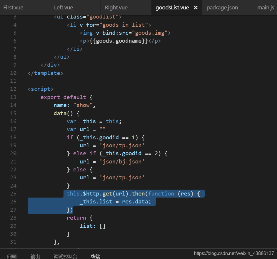277x259 pixels.
Task: Click the closing </template> tag
Action: pos(45,73)
